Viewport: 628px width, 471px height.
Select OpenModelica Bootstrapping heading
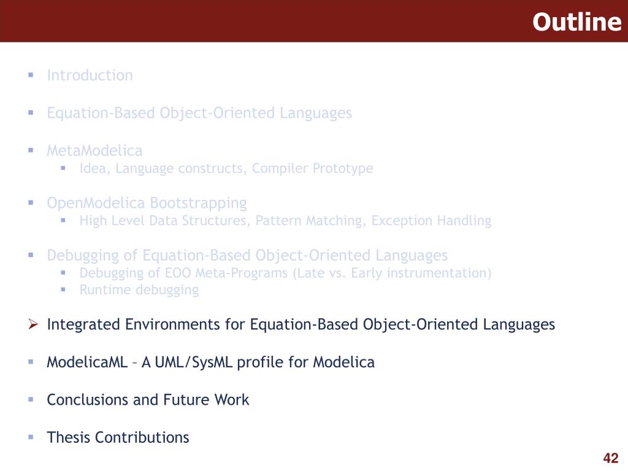coord(147,203)
